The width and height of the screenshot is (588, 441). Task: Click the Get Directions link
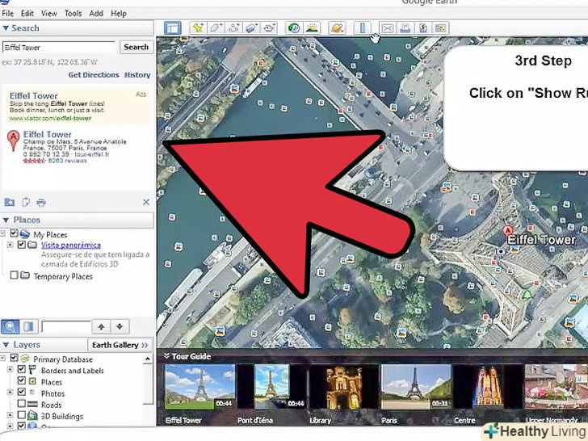coord(94,75)
